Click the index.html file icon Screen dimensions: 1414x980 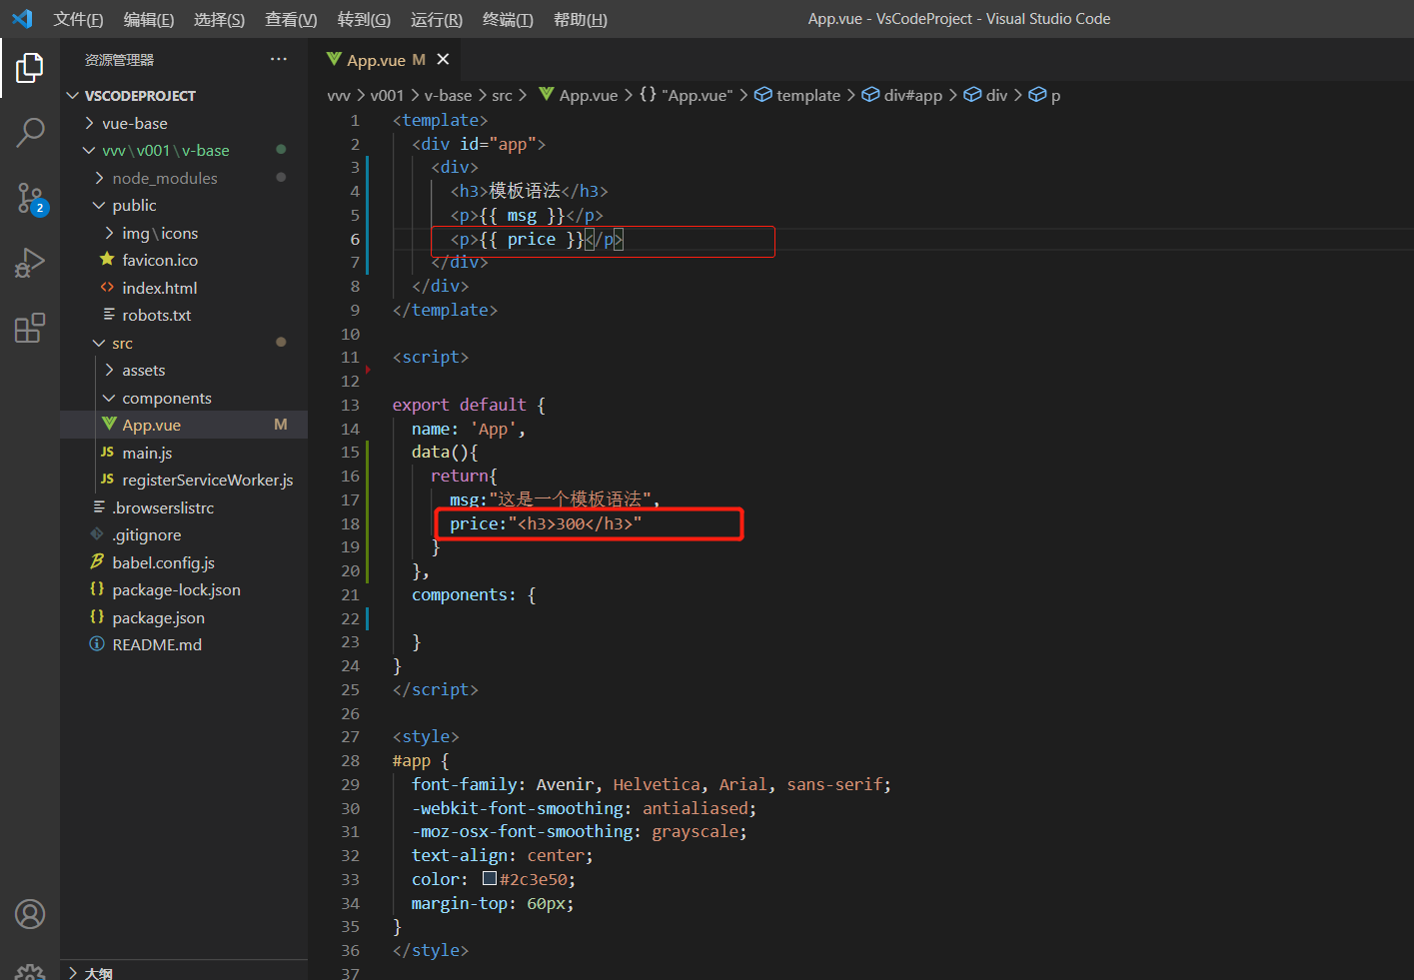coord(108,288)
